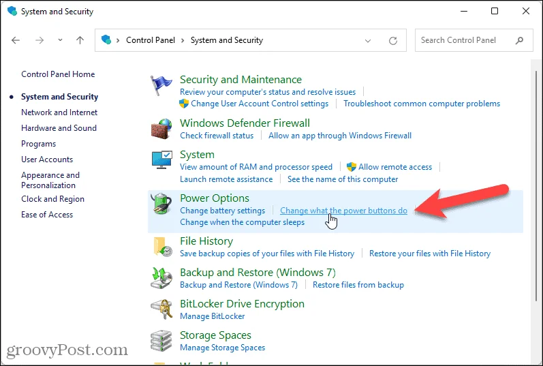543x366 pixels.
Task: Open Control Panel Home
Action: (58, 74)
